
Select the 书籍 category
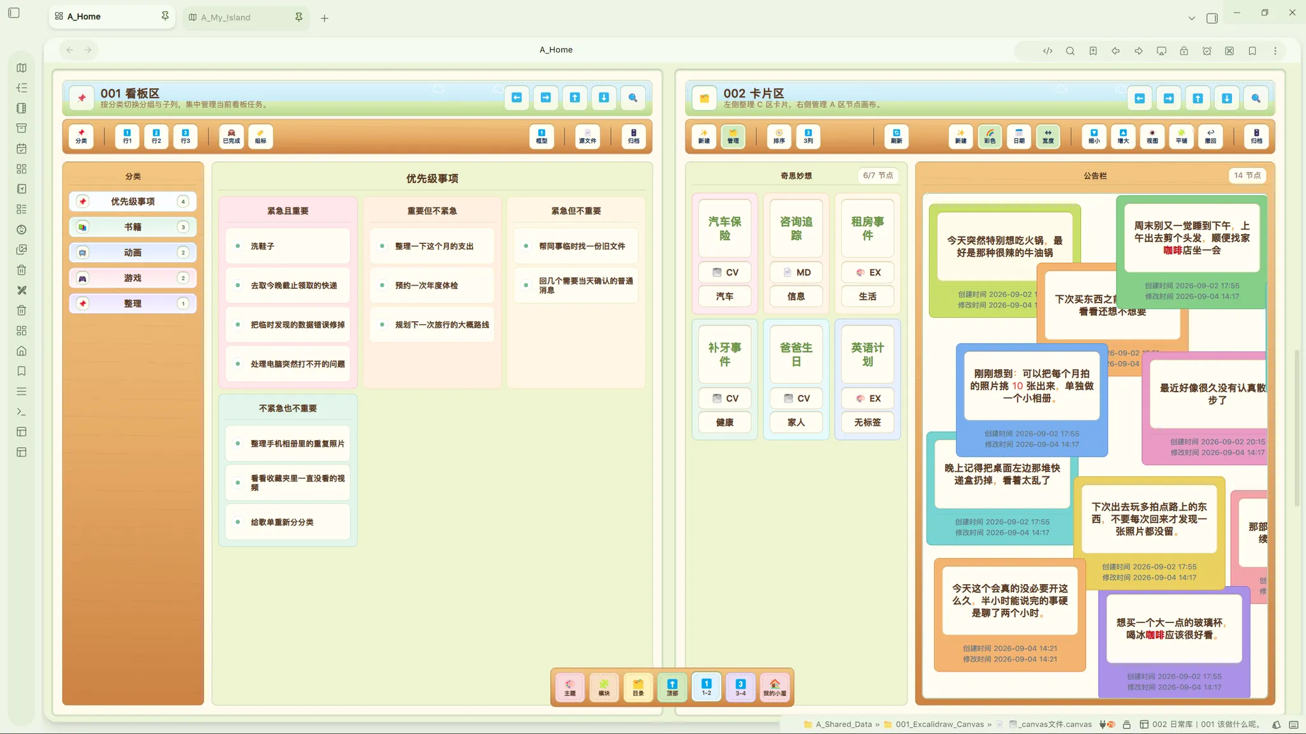tap(133, 227)
